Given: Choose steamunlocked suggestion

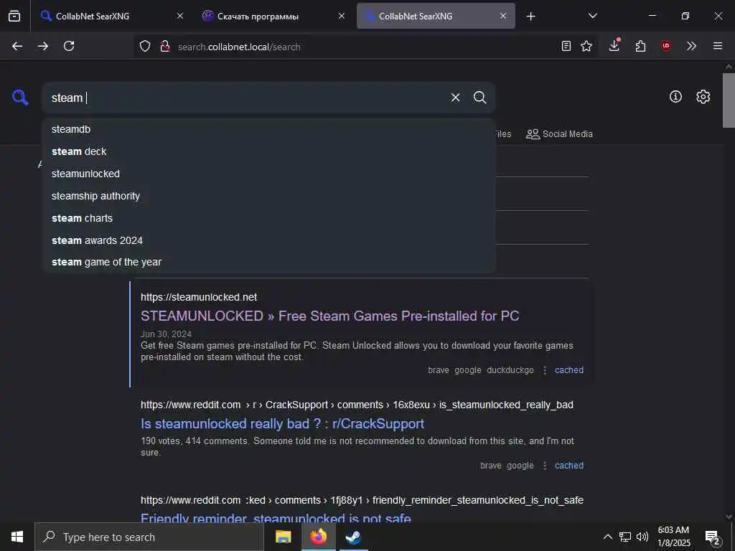Looking at the screenshot, I should [268, 174].
